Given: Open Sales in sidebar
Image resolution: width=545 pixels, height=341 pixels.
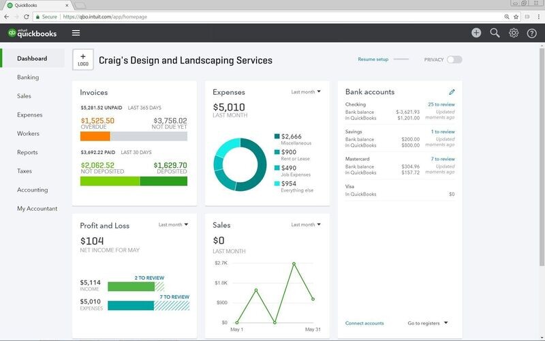Looking at the screenshot, I should (x=24, y=96).
